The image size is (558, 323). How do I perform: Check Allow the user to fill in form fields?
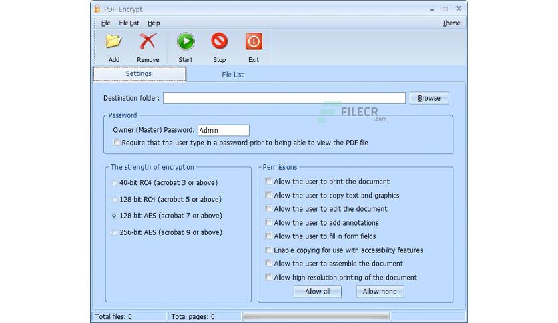click(269, 236)
